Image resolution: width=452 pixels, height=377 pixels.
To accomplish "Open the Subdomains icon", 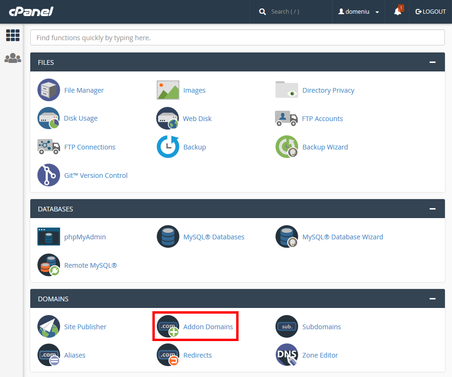I will click(286, 326).
